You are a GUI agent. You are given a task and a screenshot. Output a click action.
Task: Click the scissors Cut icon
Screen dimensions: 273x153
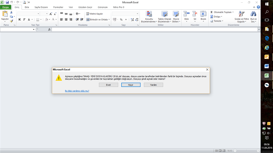pyautogui.click(x=11, y=12)
